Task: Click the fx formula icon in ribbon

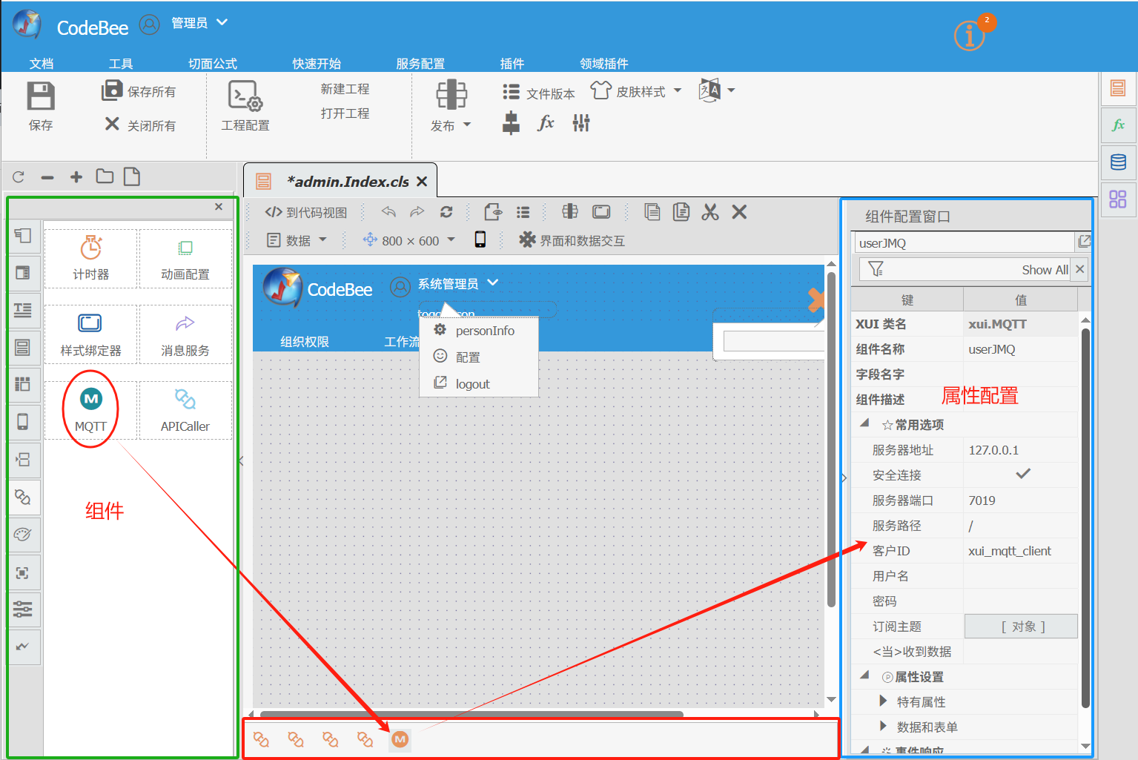Action: pyautogui.click(x=546, y=123)
